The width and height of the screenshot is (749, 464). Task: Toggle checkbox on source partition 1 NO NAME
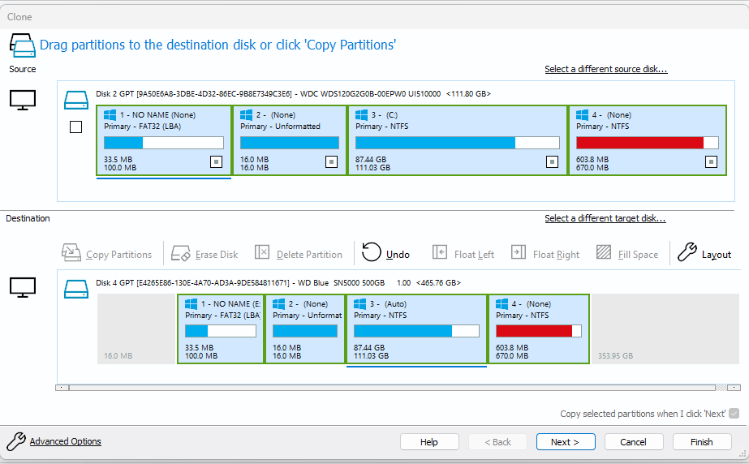(216, 161)
